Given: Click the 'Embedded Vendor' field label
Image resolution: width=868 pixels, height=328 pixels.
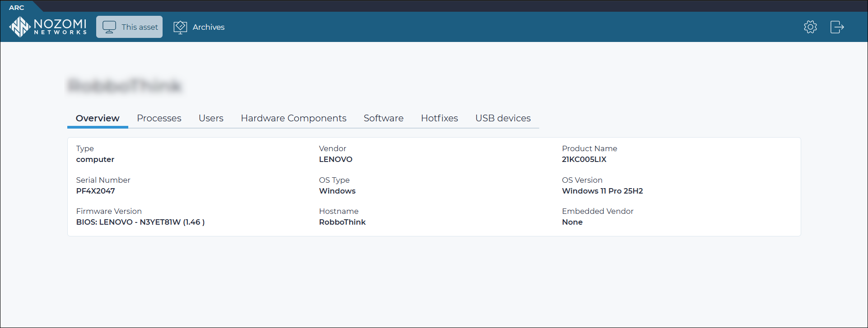Looking at the screenshot, I should click(597, 211).
